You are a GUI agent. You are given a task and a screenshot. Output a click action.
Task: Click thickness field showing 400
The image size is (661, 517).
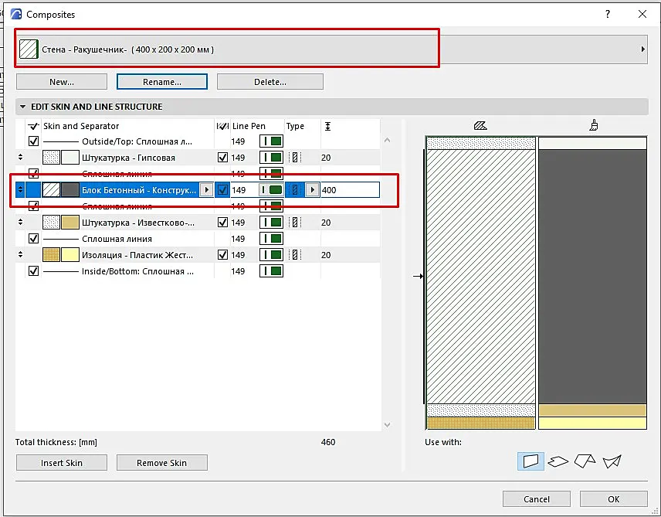(350, 190)
